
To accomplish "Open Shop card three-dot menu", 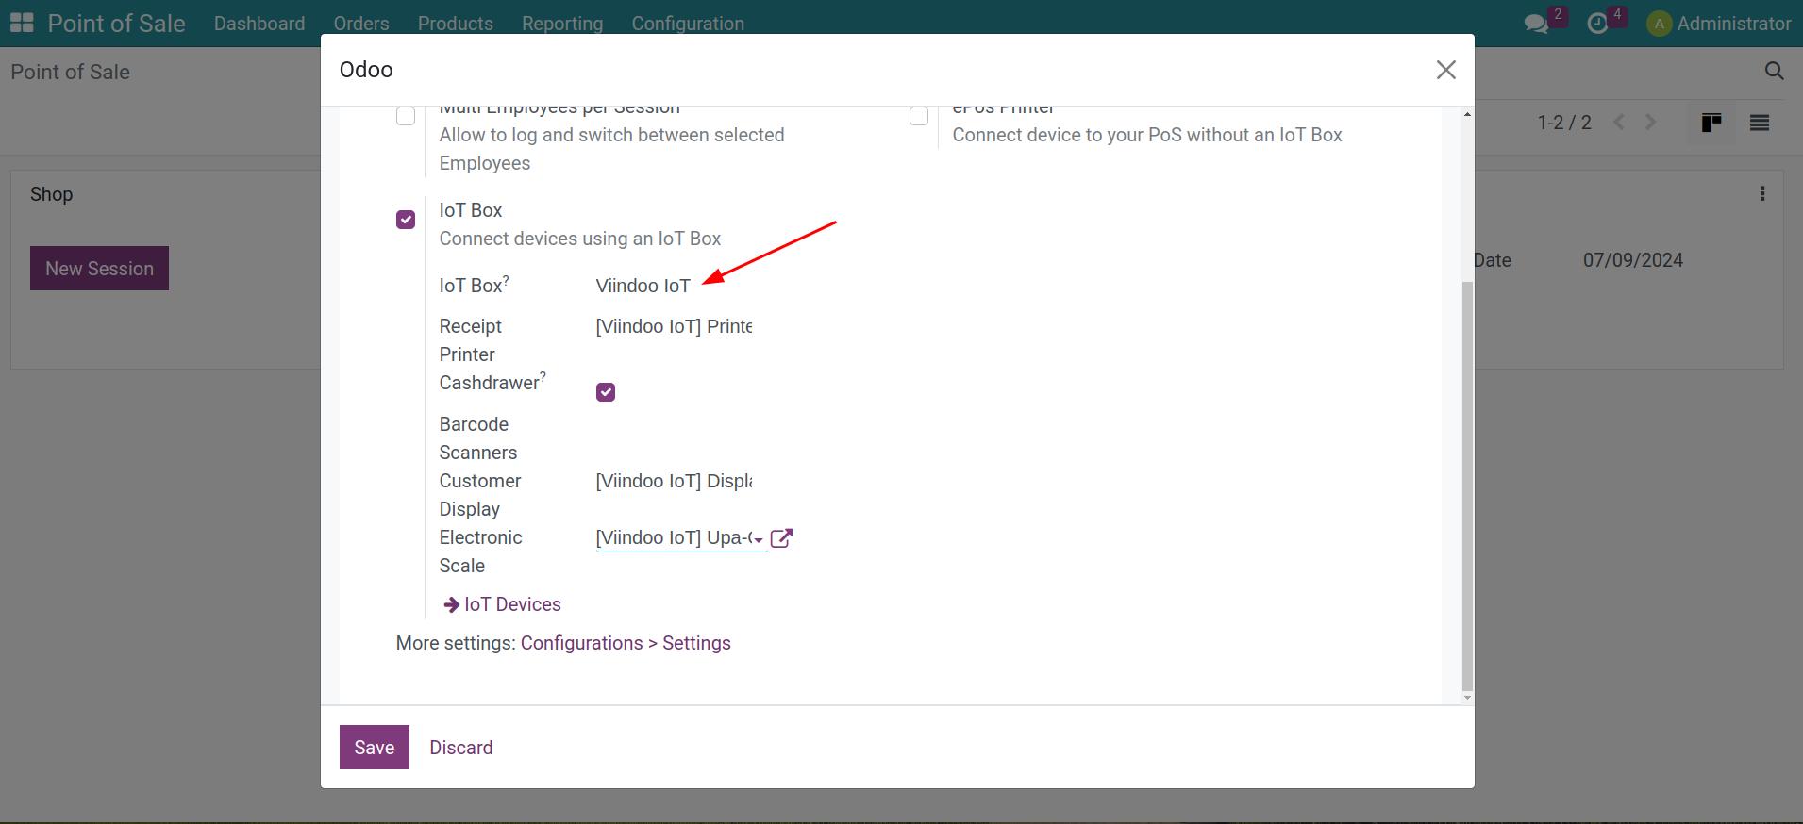I will coord(1761,194).
